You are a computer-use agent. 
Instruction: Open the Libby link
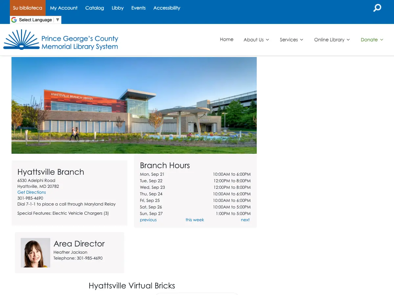click(x=118, y=8)
